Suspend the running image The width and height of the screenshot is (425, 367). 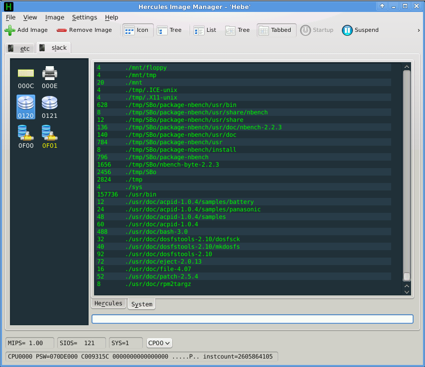click(x=360, y=30)
